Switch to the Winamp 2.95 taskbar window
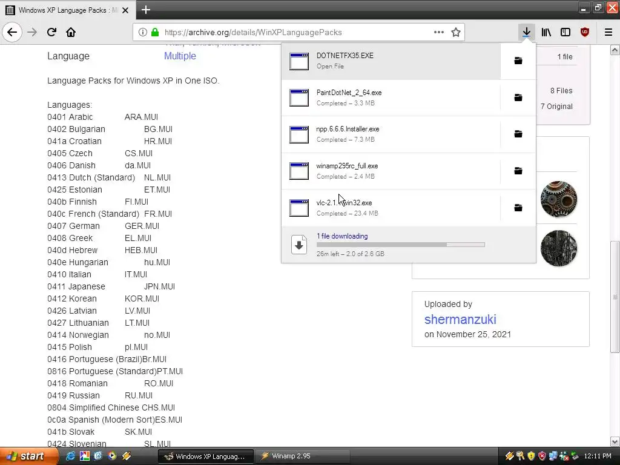 point(302,456)
